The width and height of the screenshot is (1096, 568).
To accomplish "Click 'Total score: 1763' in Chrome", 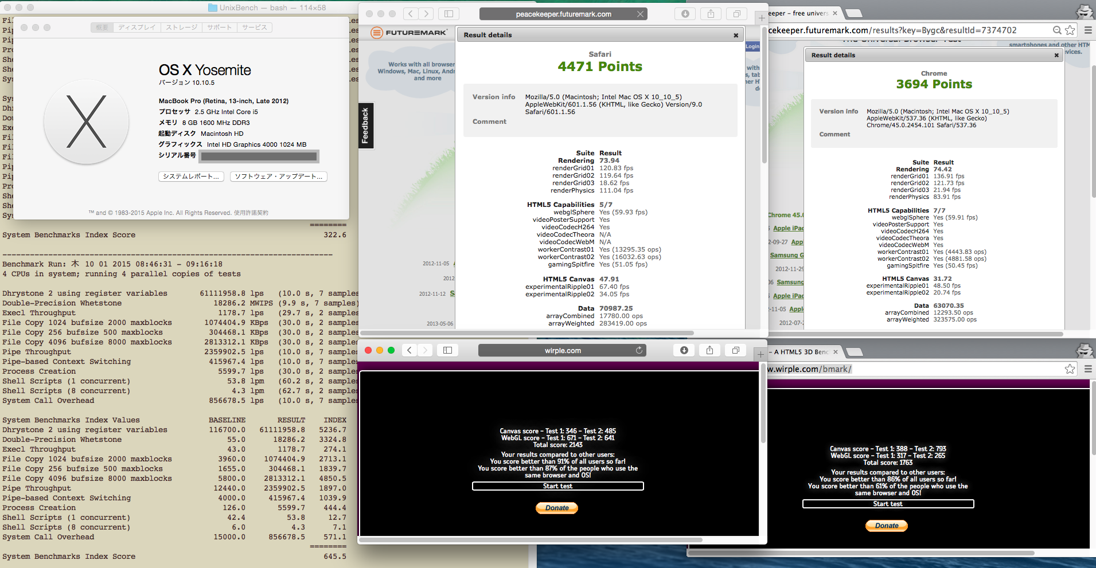I will [888, 463].
